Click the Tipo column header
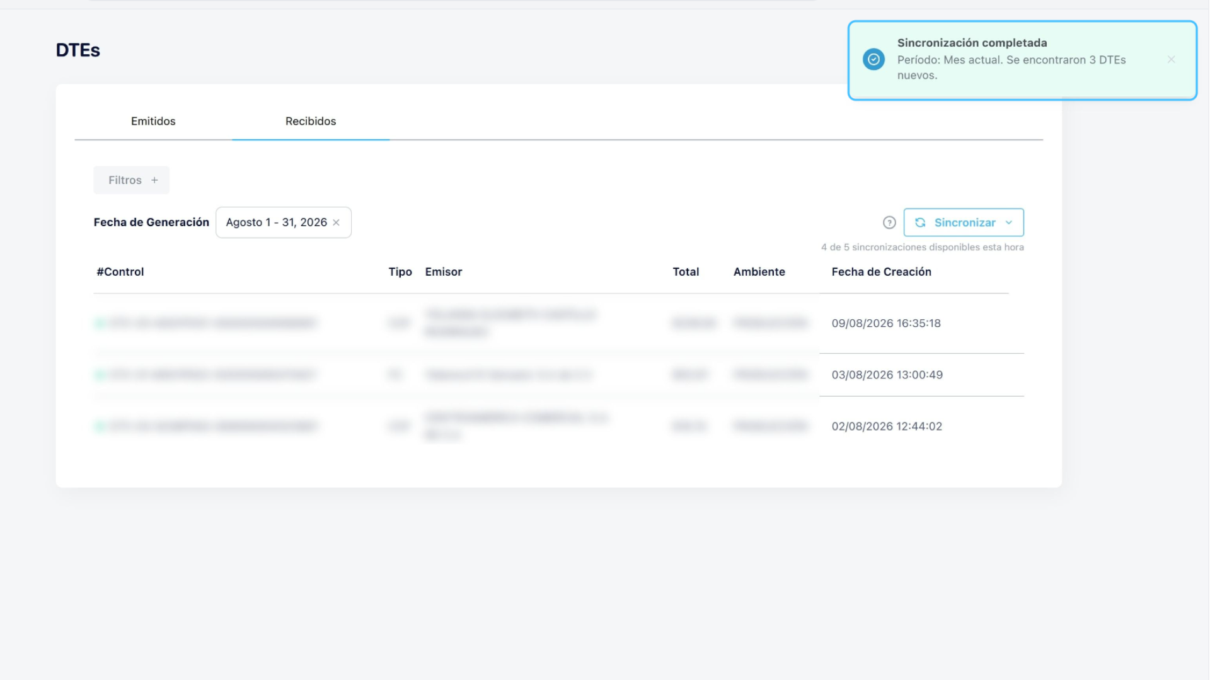1210x680 pixels. (400, 271)
